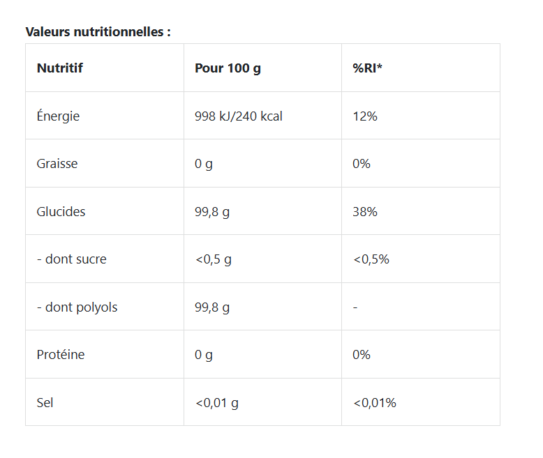The height and width of the screenshot is (458, 543).
Task: Click the '12%' energy reference intake
Action: click(x=365, y=116)
